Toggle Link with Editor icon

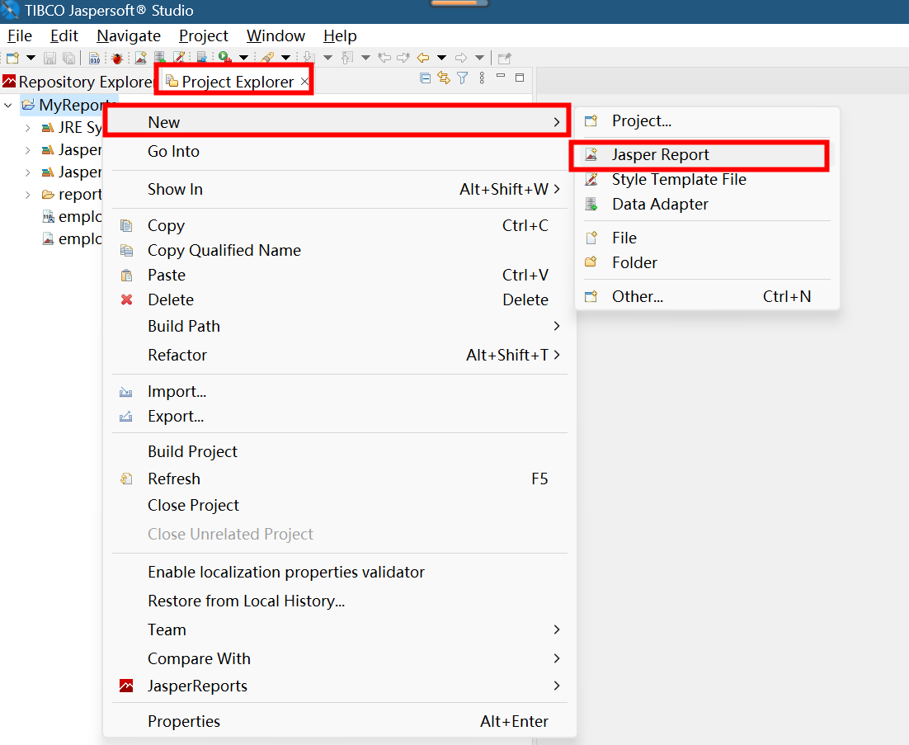tap(444, 78)
